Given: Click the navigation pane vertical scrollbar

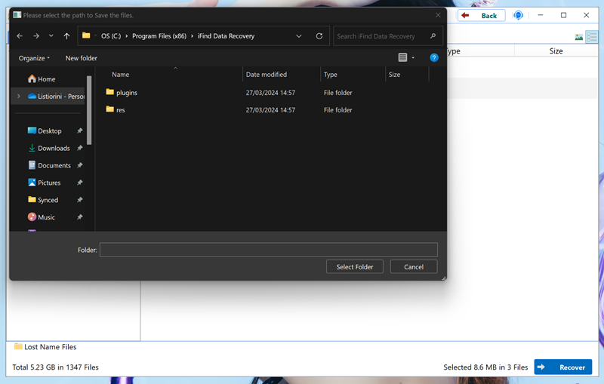Looking at the screenshot, I should pos(90,109).
